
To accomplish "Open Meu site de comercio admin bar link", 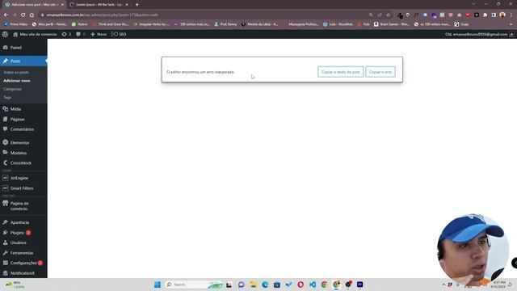I will 35,34.
